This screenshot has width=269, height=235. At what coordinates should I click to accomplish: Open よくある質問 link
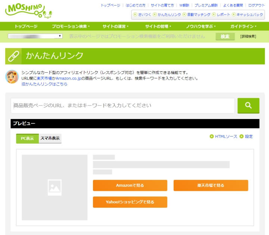[233, 5]
